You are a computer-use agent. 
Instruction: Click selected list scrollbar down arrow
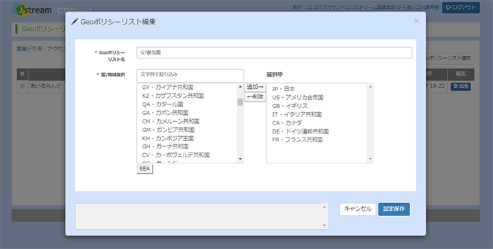(x=370, y=159)
